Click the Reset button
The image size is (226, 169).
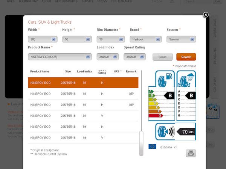coord(163,57)
